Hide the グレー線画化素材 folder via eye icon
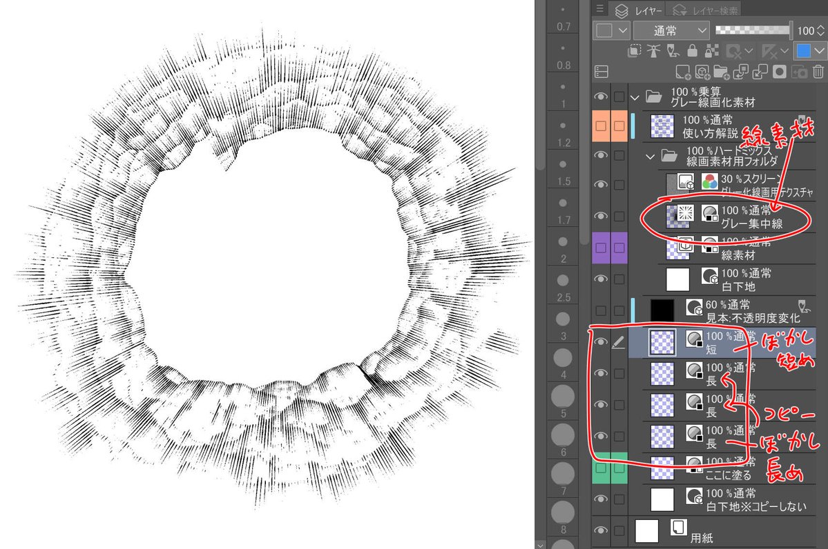Screen dimensions: 828x549 coord(601,97)
